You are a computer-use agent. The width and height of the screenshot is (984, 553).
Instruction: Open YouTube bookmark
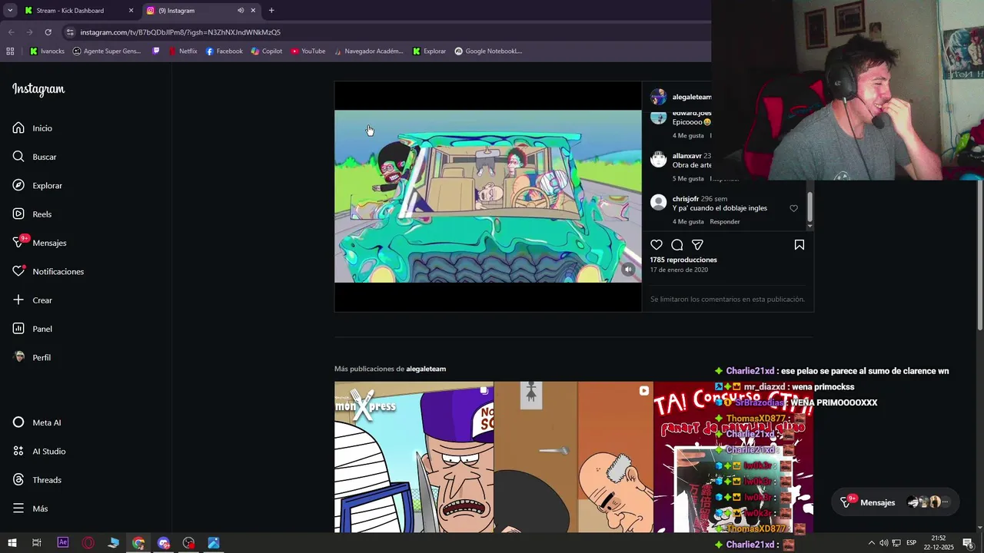point(307,51)
